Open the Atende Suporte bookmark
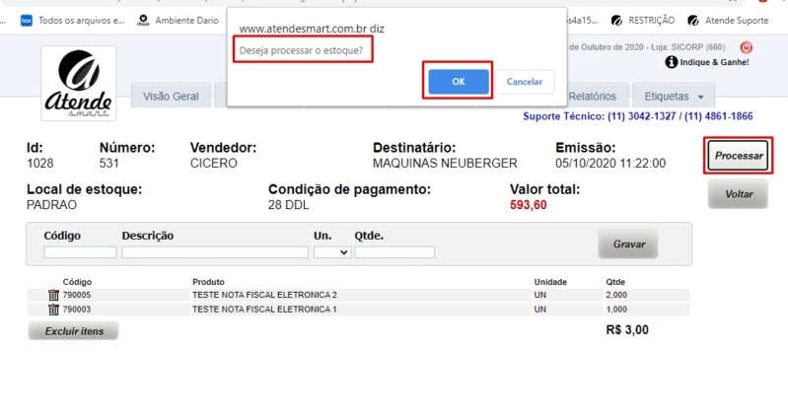 (x=728, y=21)
